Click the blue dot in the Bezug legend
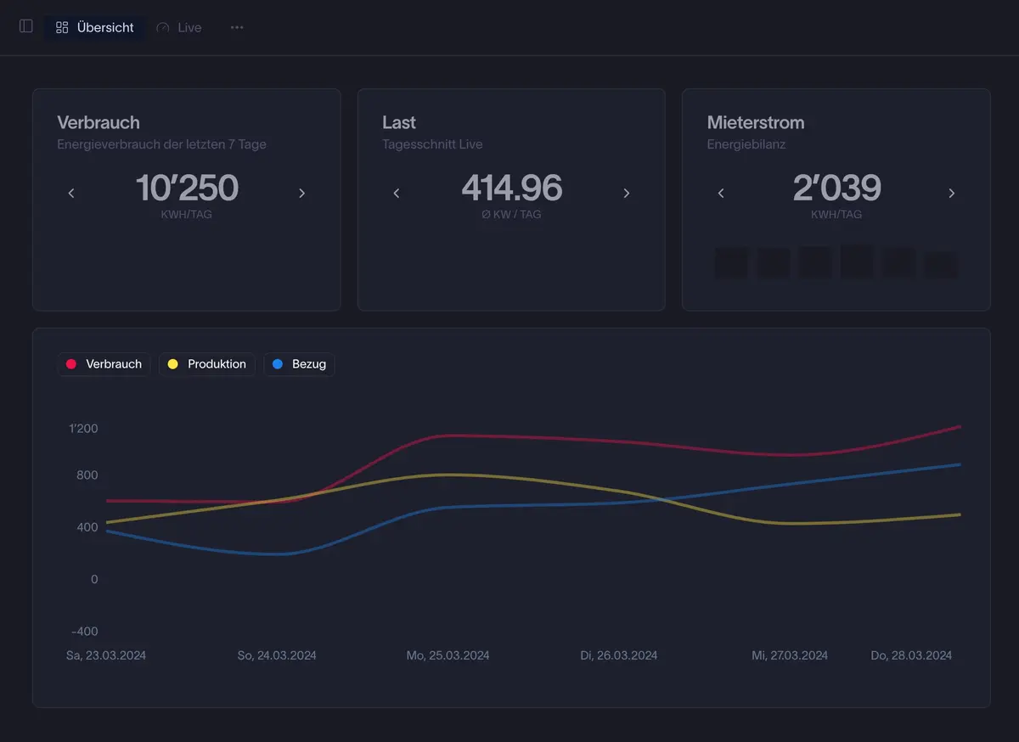 [x=278, y=363]
